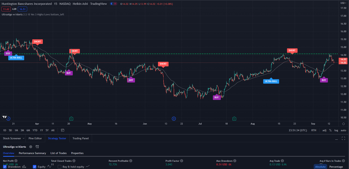The height and width of the screenshot is (169, 349).
Task: Switch display to Percentage mode
Action: pos(336,167)
